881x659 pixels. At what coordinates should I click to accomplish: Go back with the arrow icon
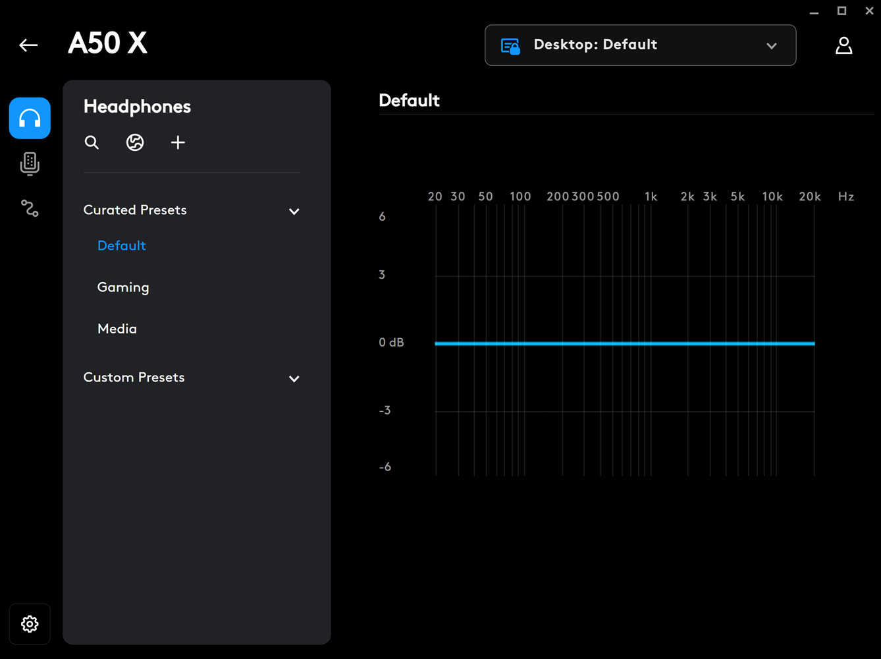click(x=28, y=45)
